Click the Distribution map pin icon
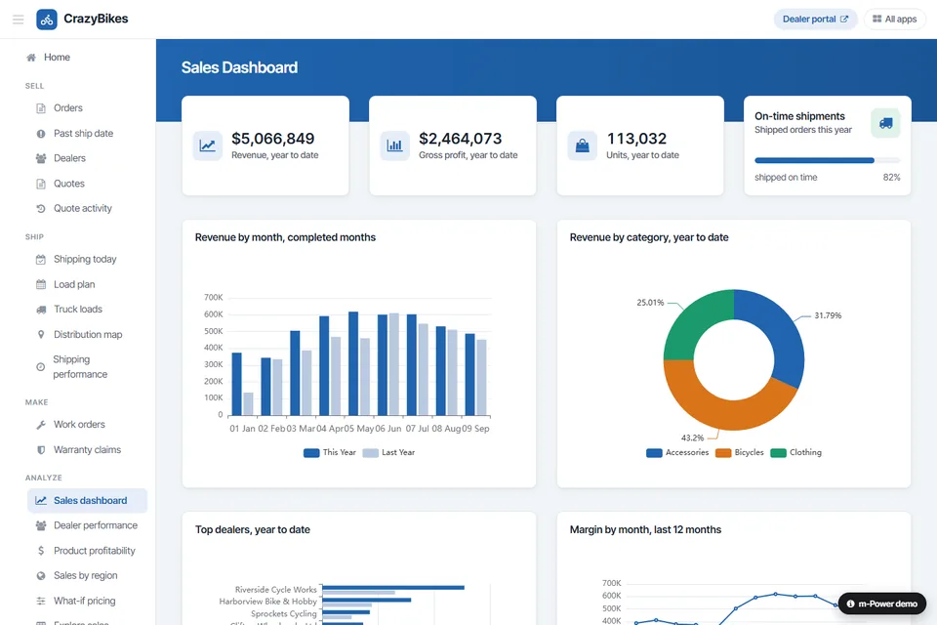 tap(41, 335)
